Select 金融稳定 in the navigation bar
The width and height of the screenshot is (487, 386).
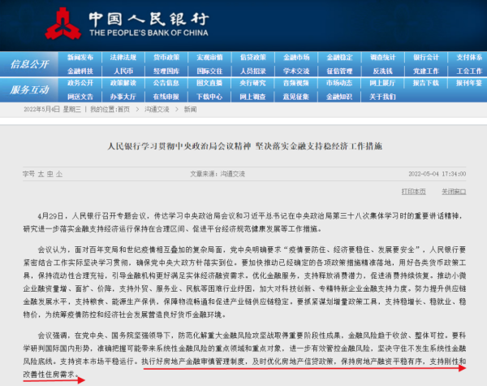tap(339, 58)
